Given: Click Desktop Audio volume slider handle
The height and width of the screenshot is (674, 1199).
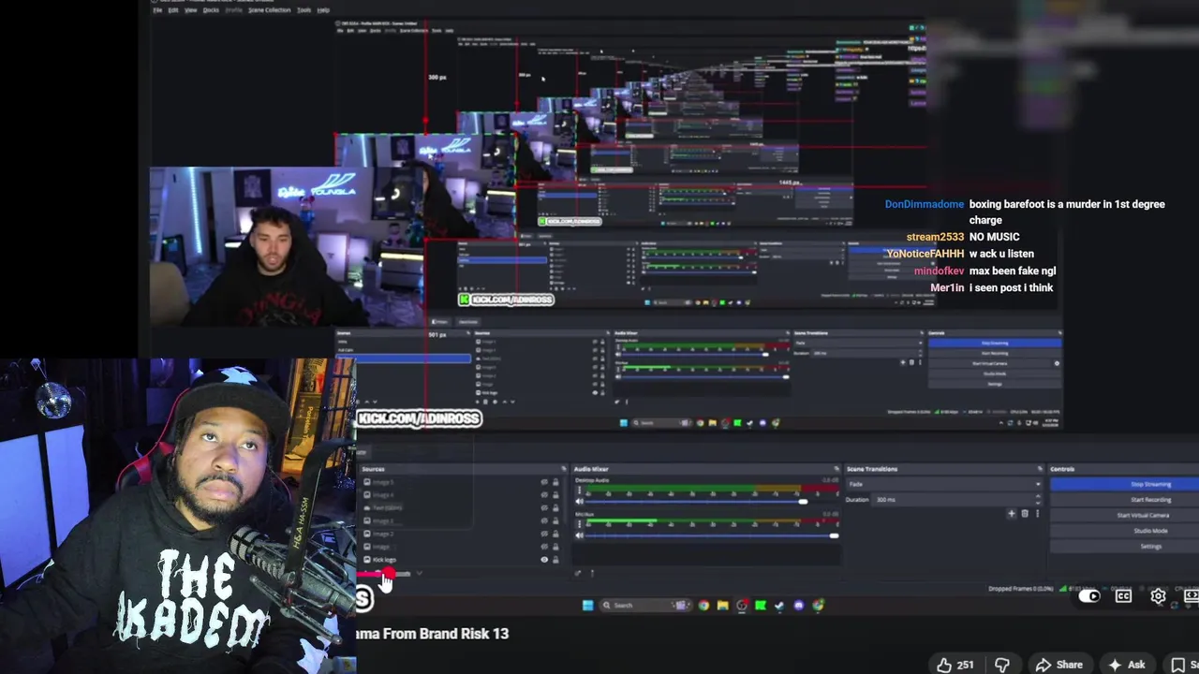Looking at the screenshot, I should tap(804, 502).
